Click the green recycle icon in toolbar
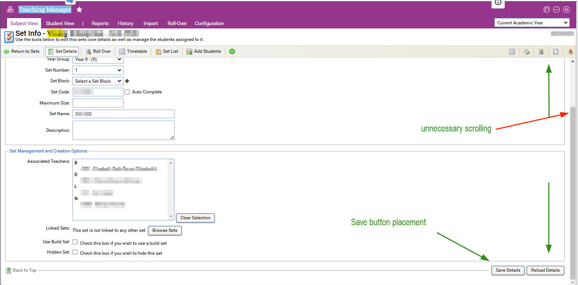578x285 pixels. (x=232, y=52)
